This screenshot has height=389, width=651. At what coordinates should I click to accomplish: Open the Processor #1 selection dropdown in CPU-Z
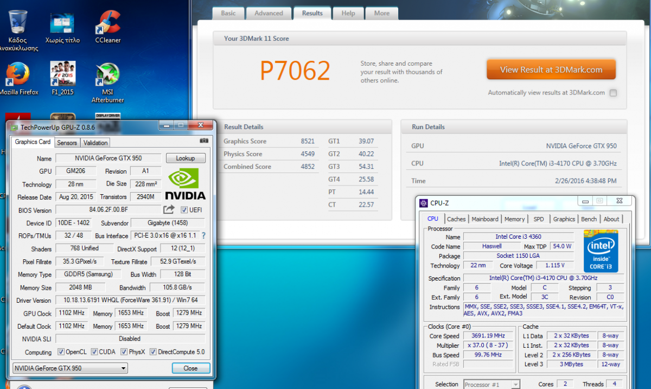(x=492, y=384)
